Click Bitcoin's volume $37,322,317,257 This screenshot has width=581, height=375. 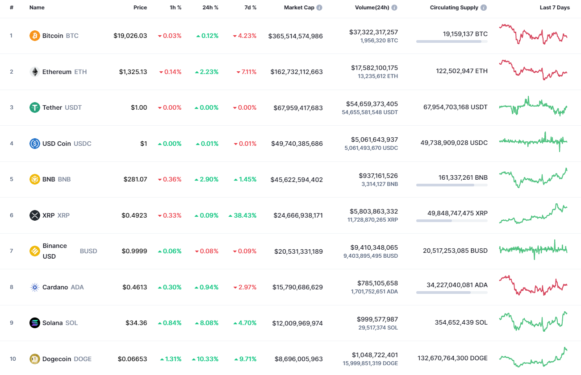click(373, 32)
